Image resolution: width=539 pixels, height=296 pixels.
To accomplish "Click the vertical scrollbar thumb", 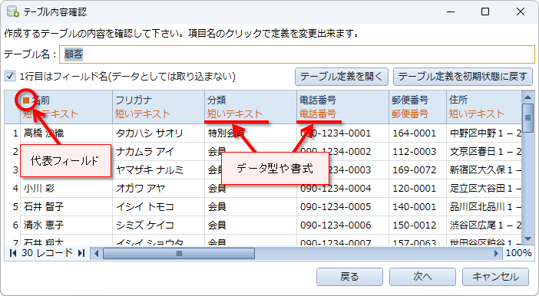I will pyautogui.click(x=527, y=118).
